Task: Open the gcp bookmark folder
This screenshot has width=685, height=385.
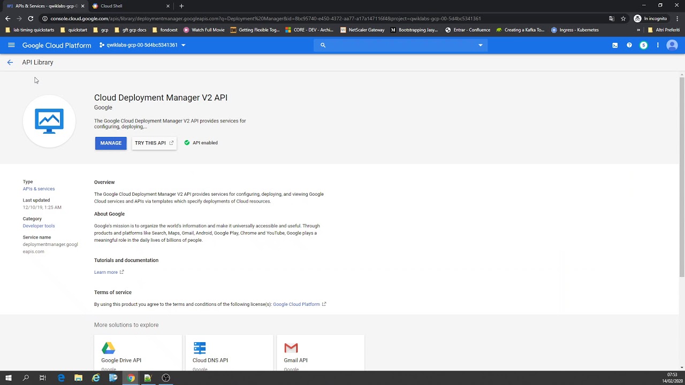Action: pos(101,30)
